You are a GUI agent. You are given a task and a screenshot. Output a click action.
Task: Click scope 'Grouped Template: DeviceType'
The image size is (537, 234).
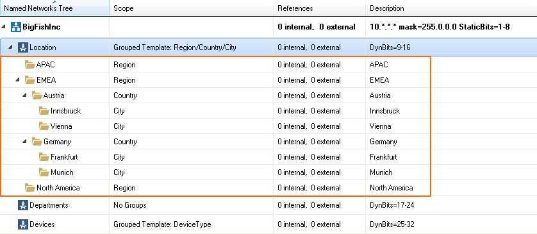pyautogui.click(x=162, y=225)
